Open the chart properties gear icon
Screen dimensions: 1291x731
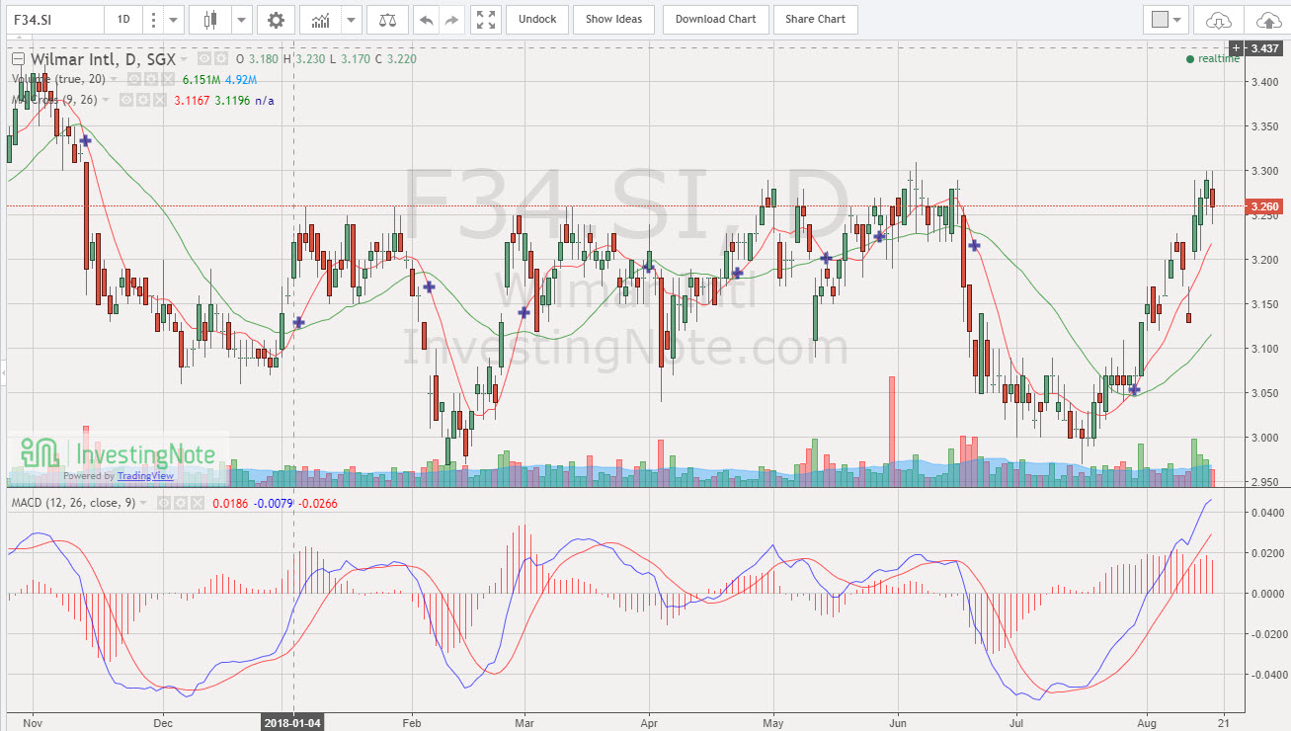pyautogui.click(x=276, y=19)
